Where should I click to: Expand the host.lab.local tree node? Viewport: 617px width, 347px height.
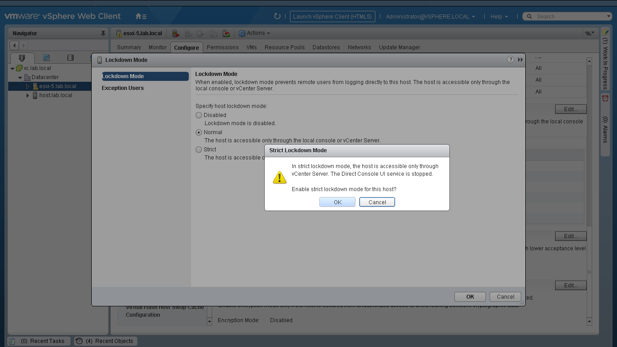point(28,95)
